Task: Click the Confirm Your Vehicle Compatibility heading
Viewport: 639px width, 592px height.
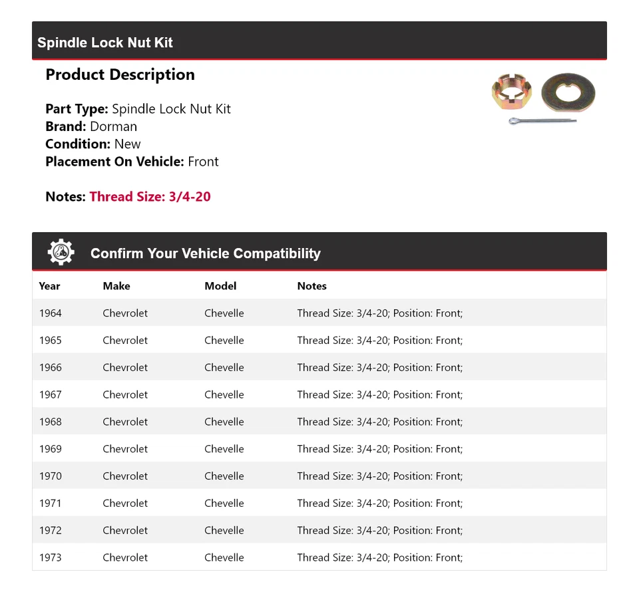Action: coord(205,253)
